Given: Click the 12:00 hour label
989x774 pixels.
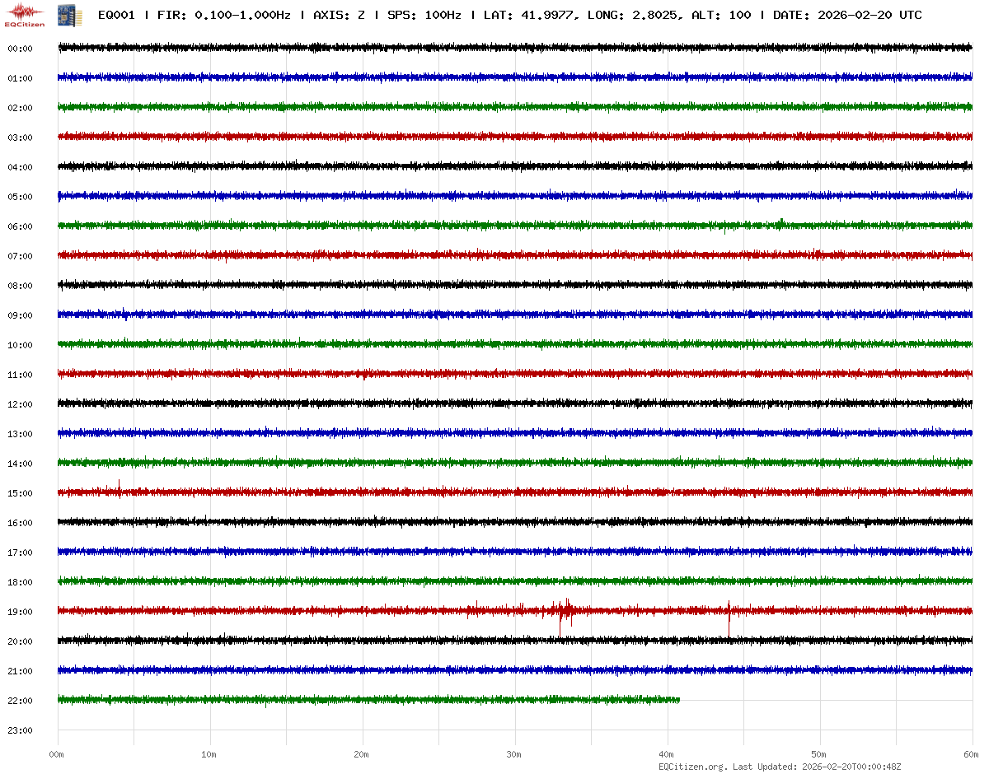Looking at the screenshot, I should (20, 404).
